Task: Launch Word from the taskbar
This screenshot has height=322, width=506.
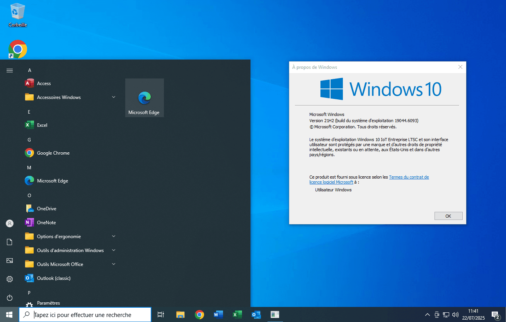Action: tap(218, 315)
